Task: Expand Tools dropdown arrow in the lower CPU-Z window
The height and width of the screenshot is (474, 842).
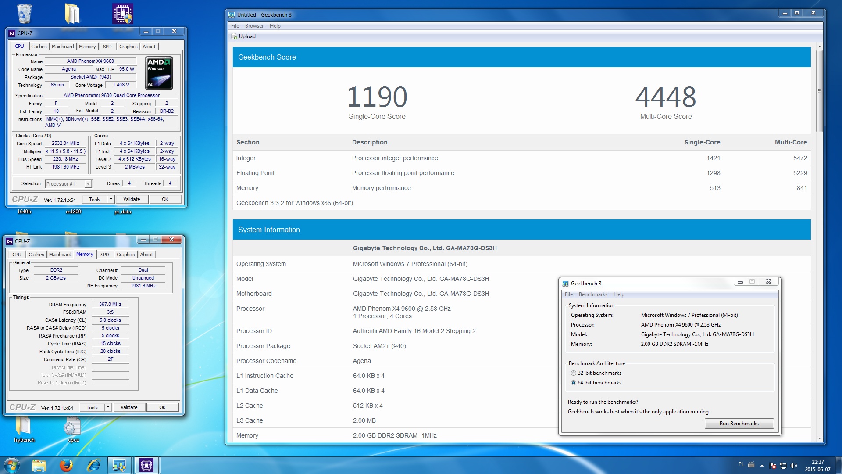Action: click(x=108, y=407)
